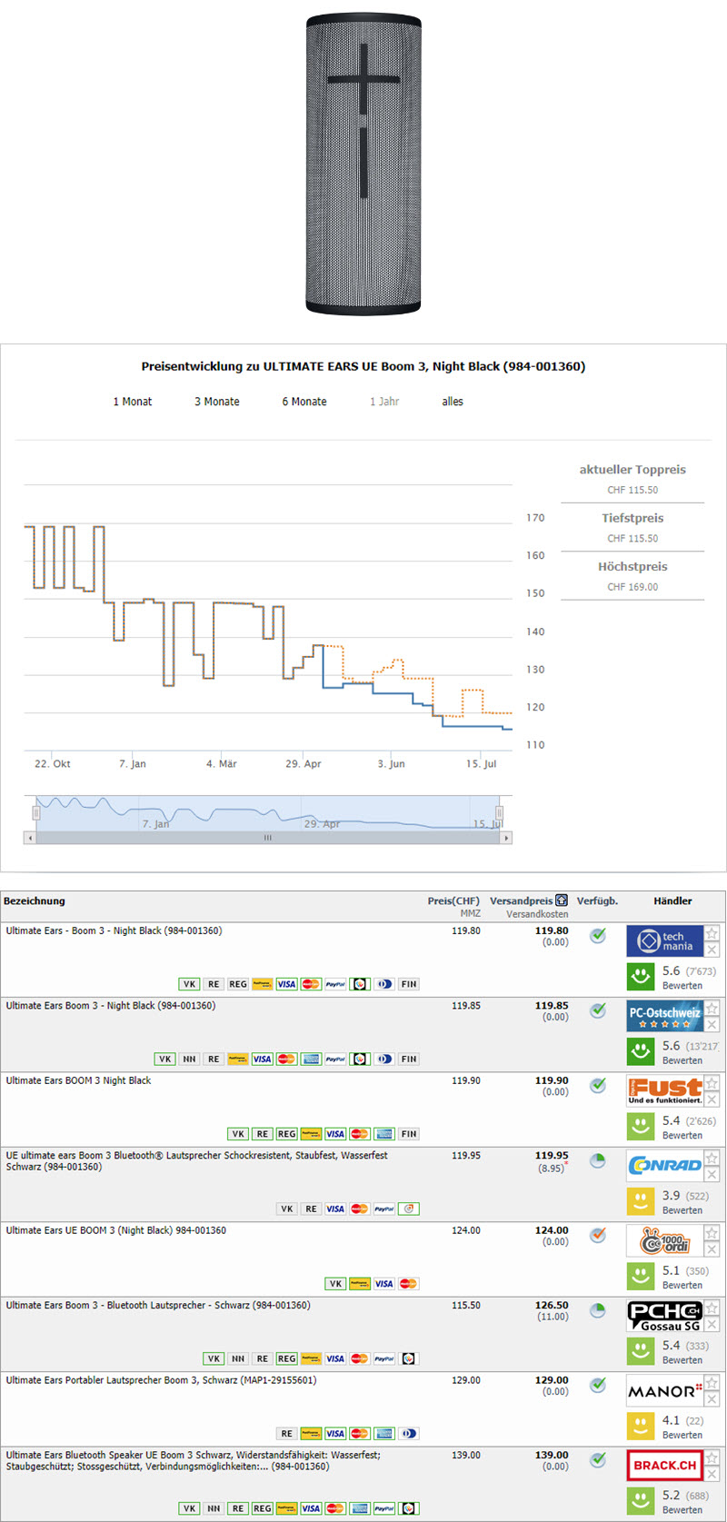Viewport: 727px width, 1522px height.
Task: Click the shipping icon next to Versandpreis header
Action: (x=562, y=900)
